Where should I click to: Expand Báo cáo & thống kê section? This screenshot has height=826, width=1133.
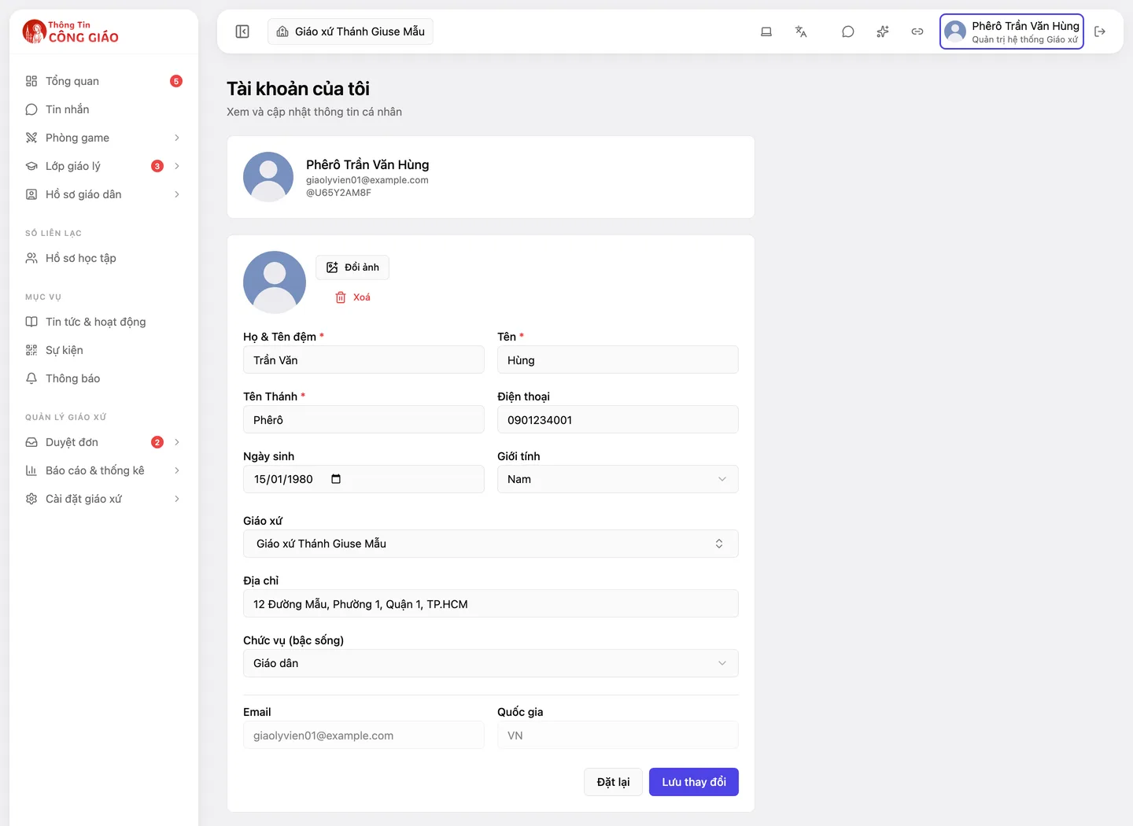104,470
